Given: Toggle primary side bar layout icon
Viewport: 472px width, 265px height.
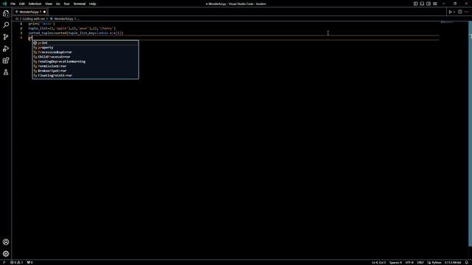Looking at the screenshot, I should tap(415, 4).
